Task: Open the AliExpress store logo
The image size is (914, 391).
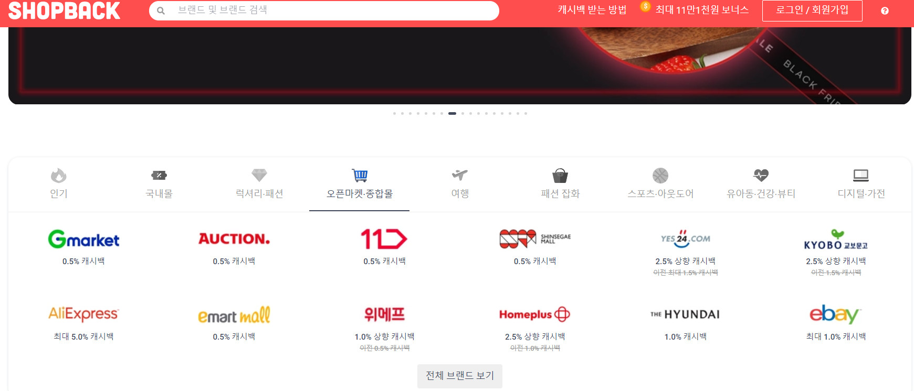Action: 83,314
